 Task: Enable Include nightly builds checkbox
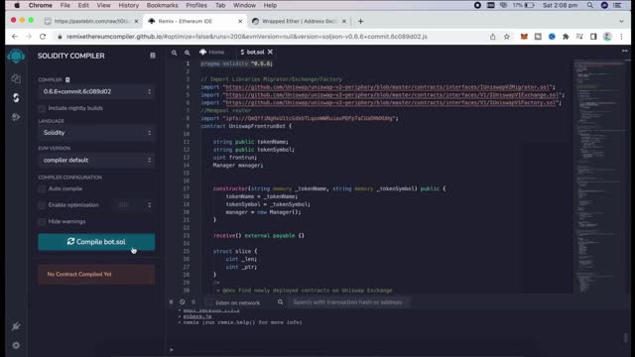pos(42,108)
